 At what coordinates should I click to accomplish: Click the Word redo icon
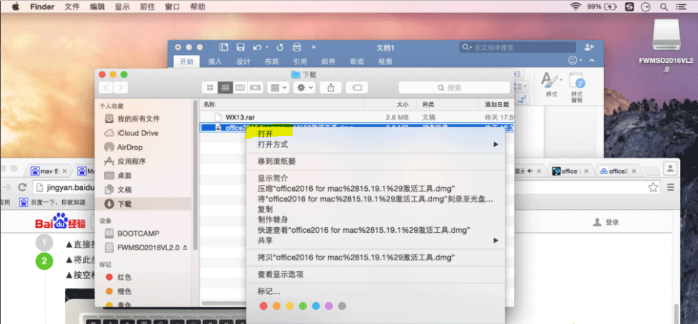[x=280, y=47]
